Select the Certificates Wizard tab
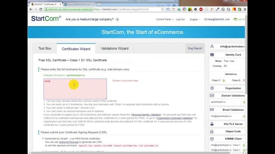This screenshot has width=275, height=154. [76, 49]
